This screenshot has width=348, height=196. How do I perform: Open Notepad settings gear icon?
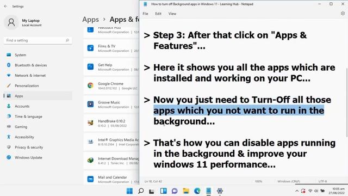coord(343,14)
